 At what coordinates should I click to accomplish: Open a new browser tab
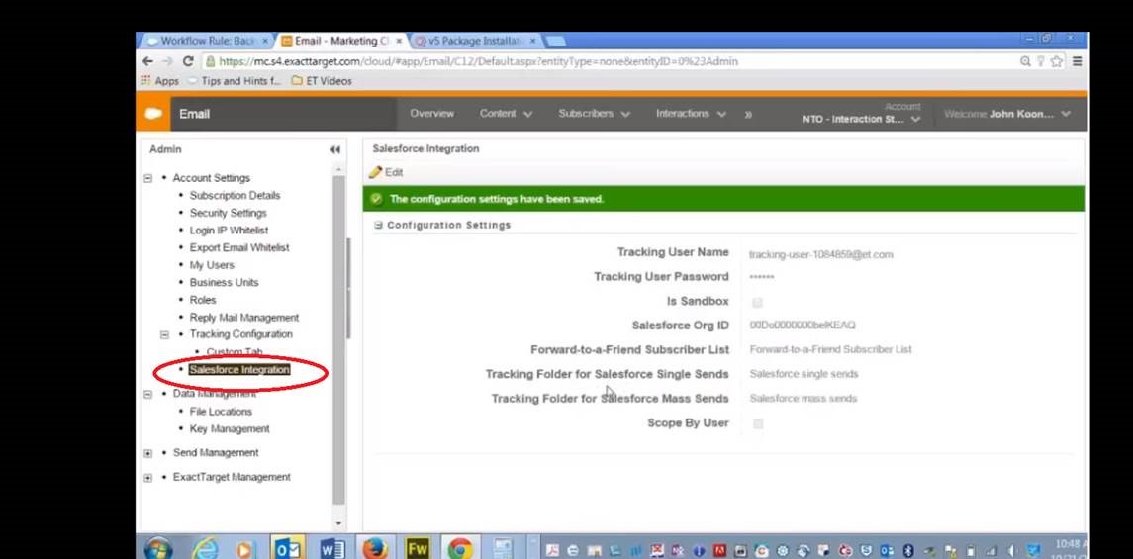pos(555,42)
